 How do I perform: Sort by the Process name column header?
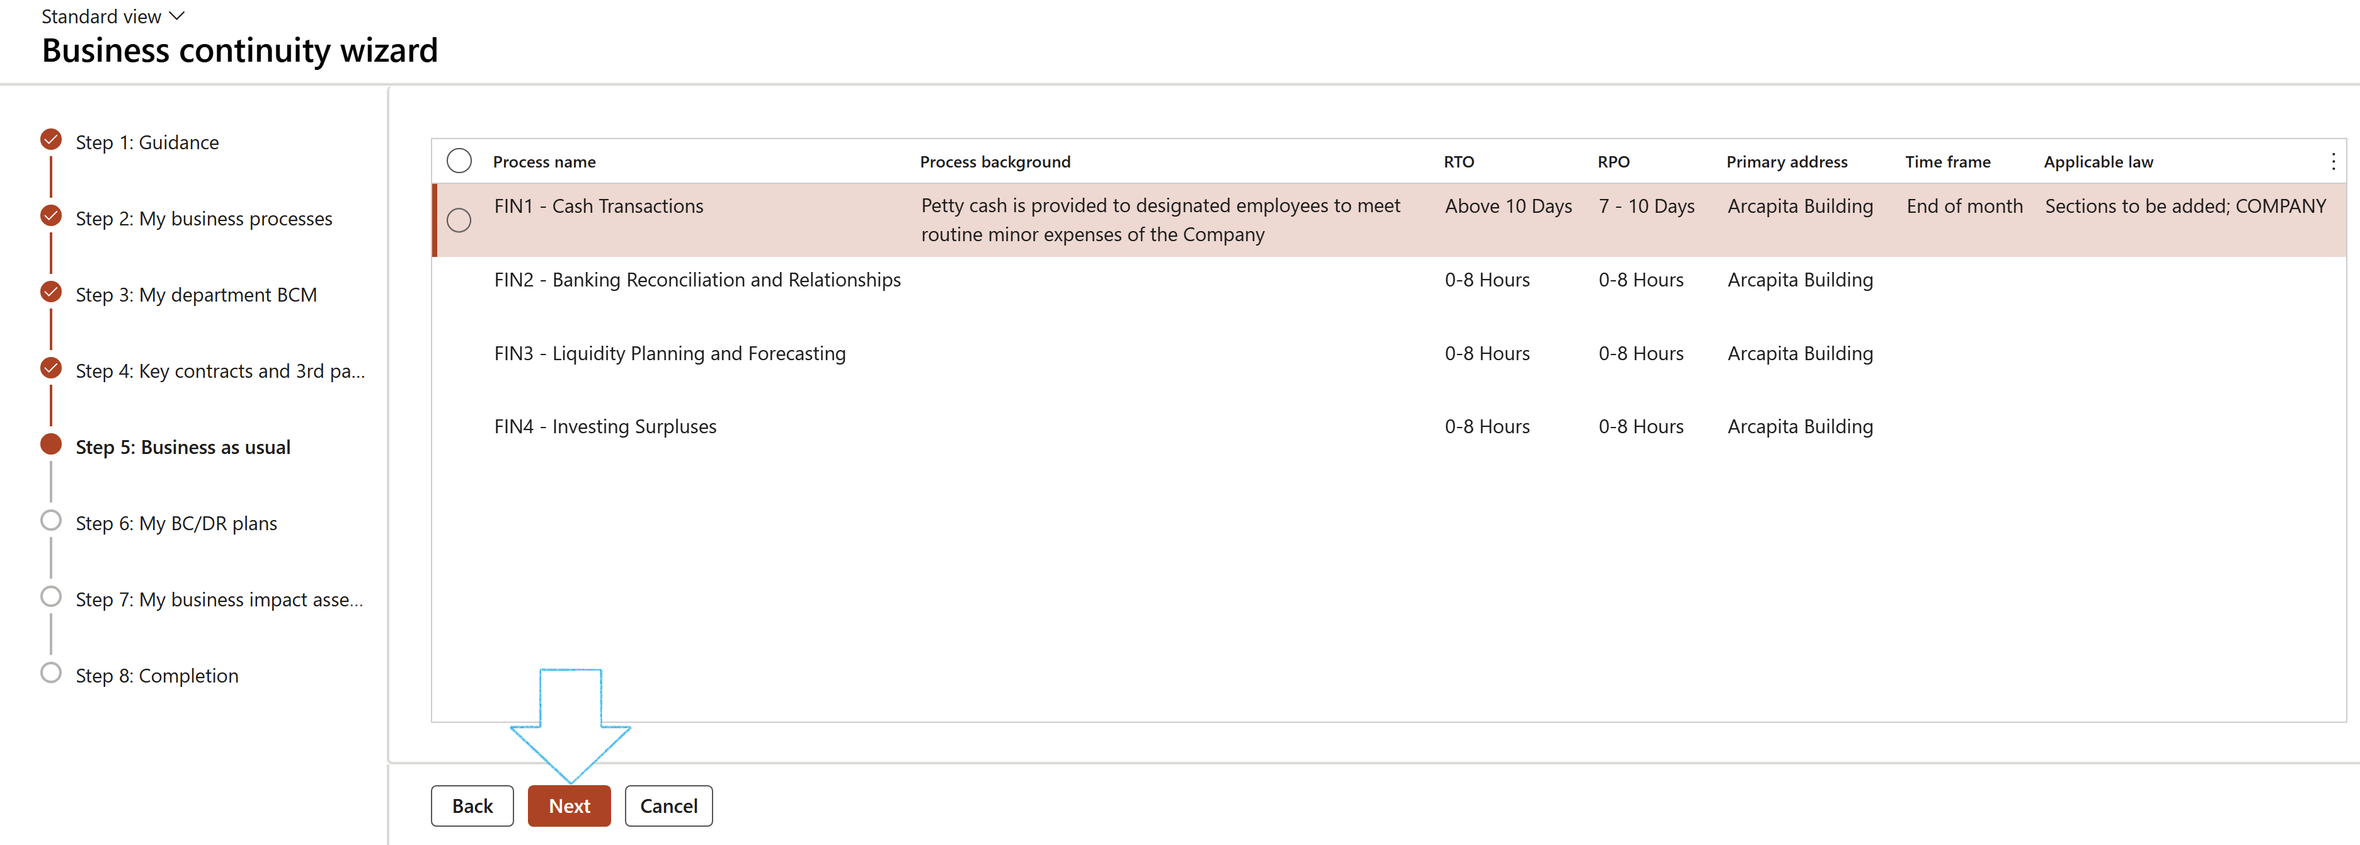click(544, 162)
